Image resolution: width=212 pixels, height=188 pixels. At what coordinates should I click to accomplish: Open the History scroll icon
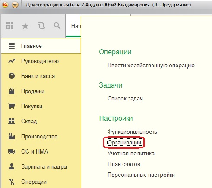[x=41, y=26]
